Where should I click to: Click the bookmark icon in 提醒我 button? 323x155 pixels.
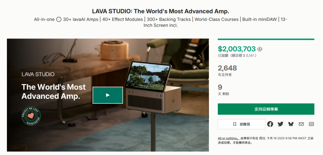click(x=235, y=124)
